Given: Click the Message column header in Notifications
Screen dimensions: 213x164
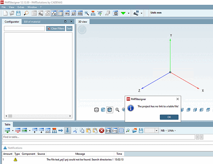Looking at the screenshot, I should tap(80, 154).
